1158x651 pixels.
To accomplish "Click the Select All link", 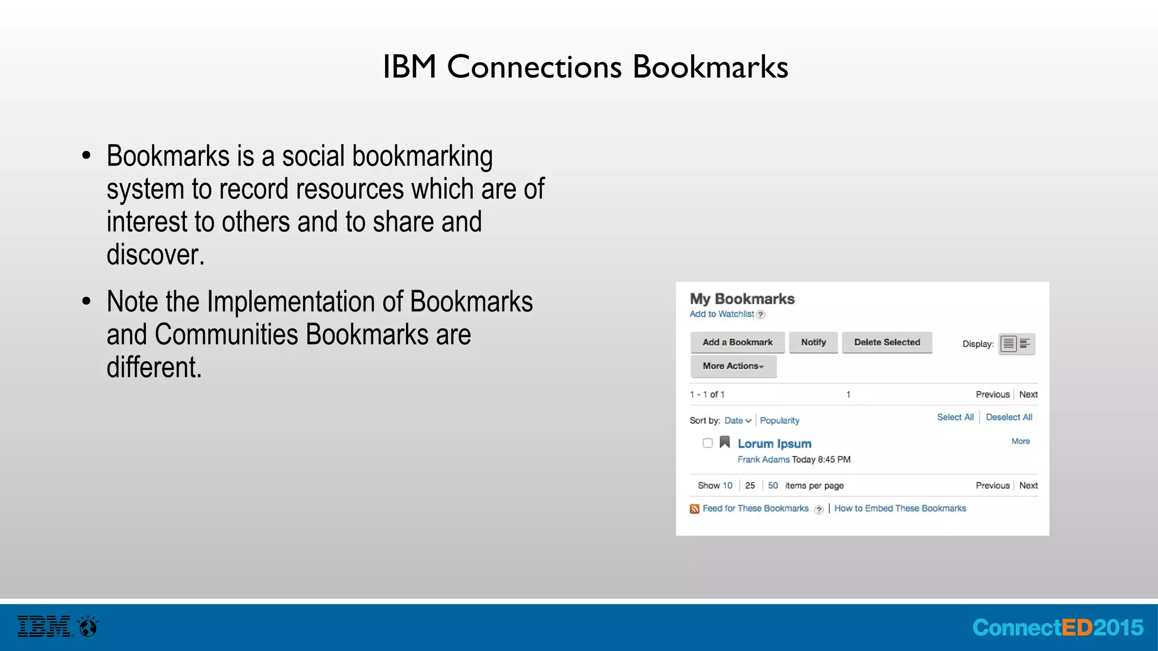I will [955, 417].
